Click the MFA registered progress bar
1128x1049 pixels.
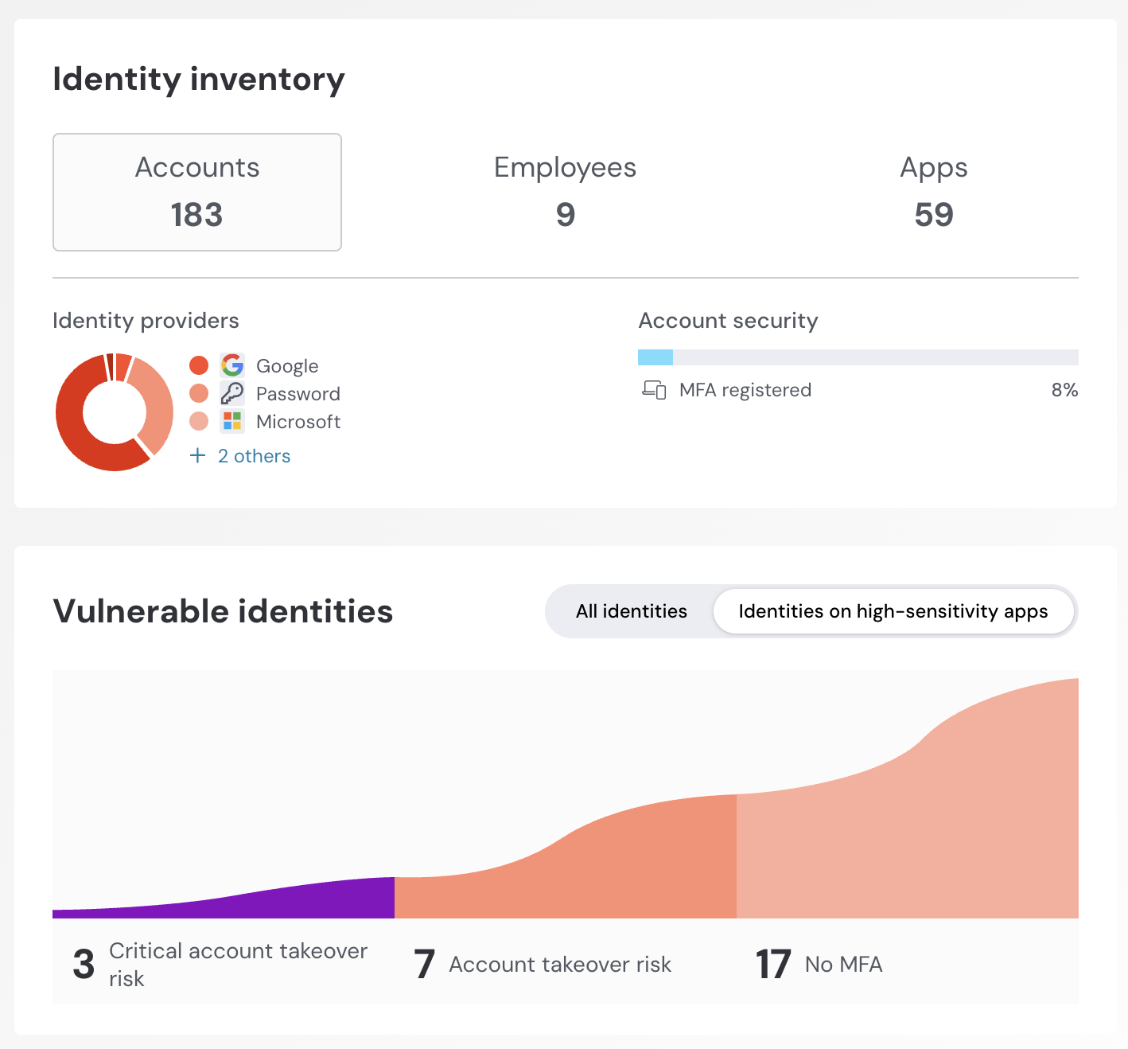858,357
